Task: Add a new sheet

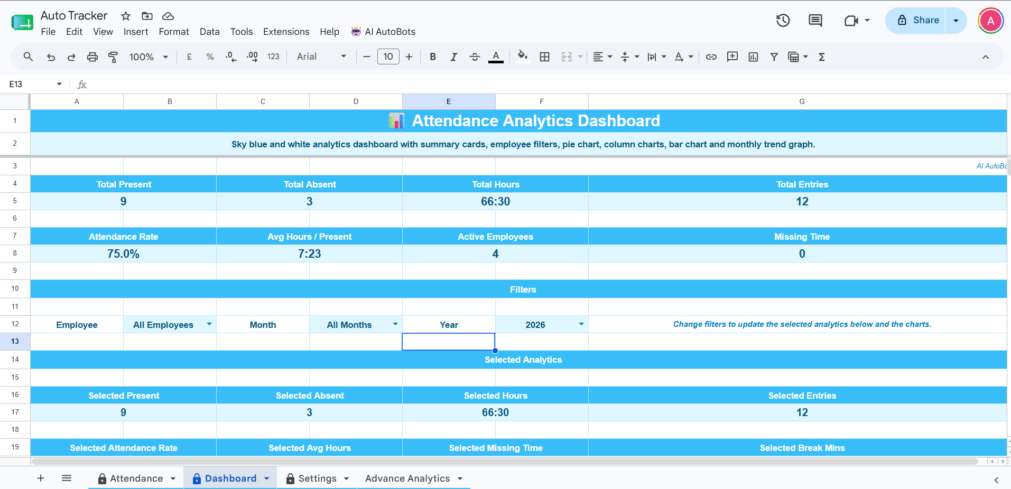Action: [x=41, y=478]
